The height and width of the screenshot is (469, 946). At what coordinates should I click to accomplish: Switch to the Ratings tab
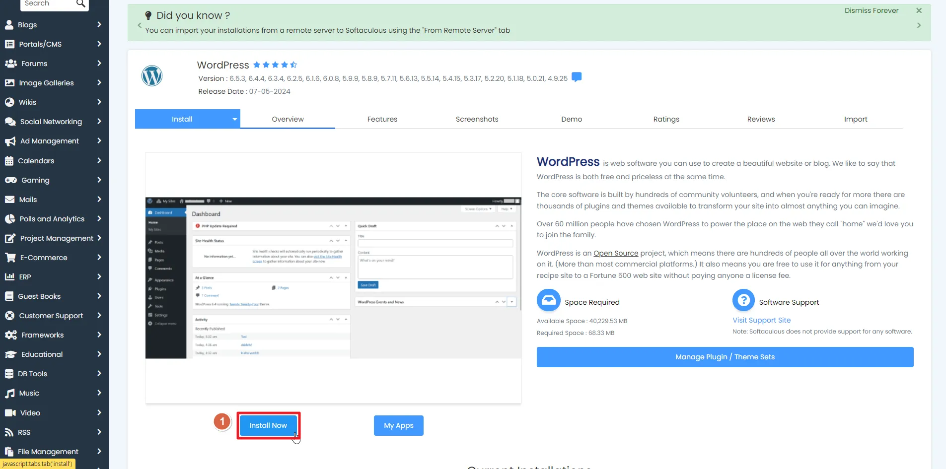click(666, 119)
